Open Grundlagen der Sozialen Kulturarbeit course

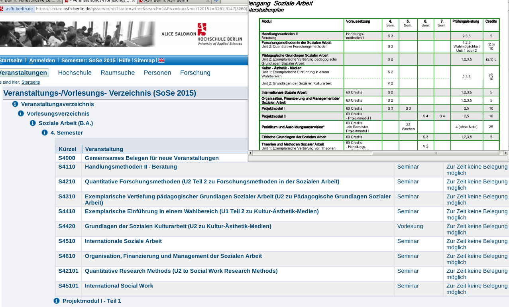(x=178, y=226)
